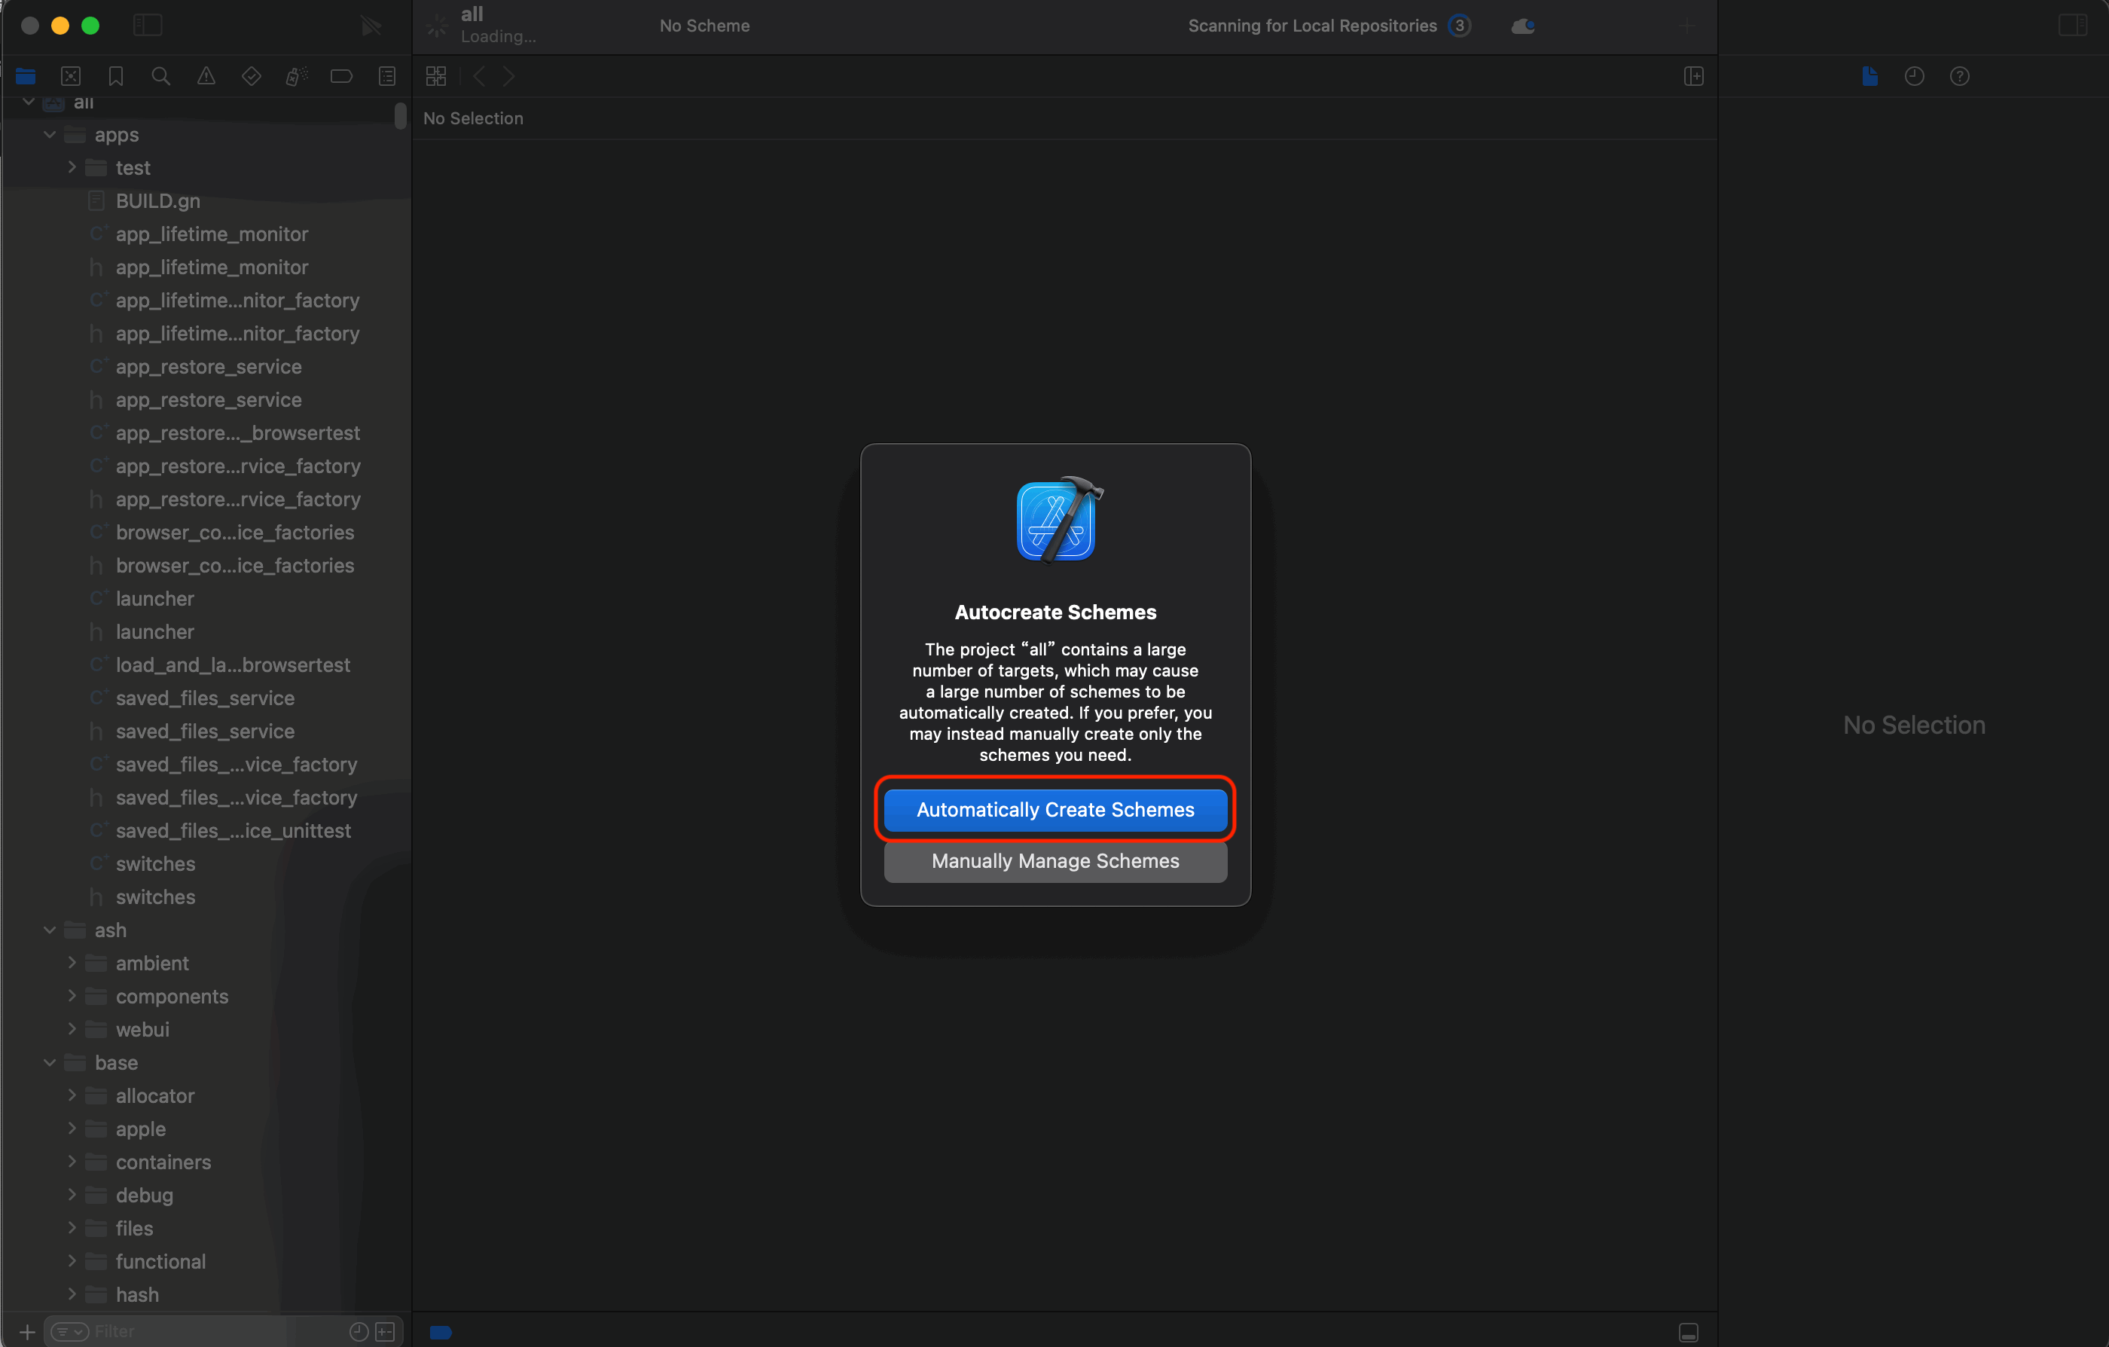Screen dimensions: 2109x1347
Task: Open the filter options menu in navigator
Action: pos(69,1331)
